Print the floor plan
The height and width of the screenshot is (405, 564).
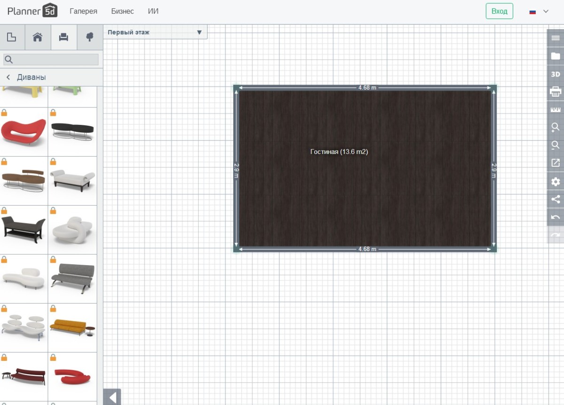[x=556, y=92]
